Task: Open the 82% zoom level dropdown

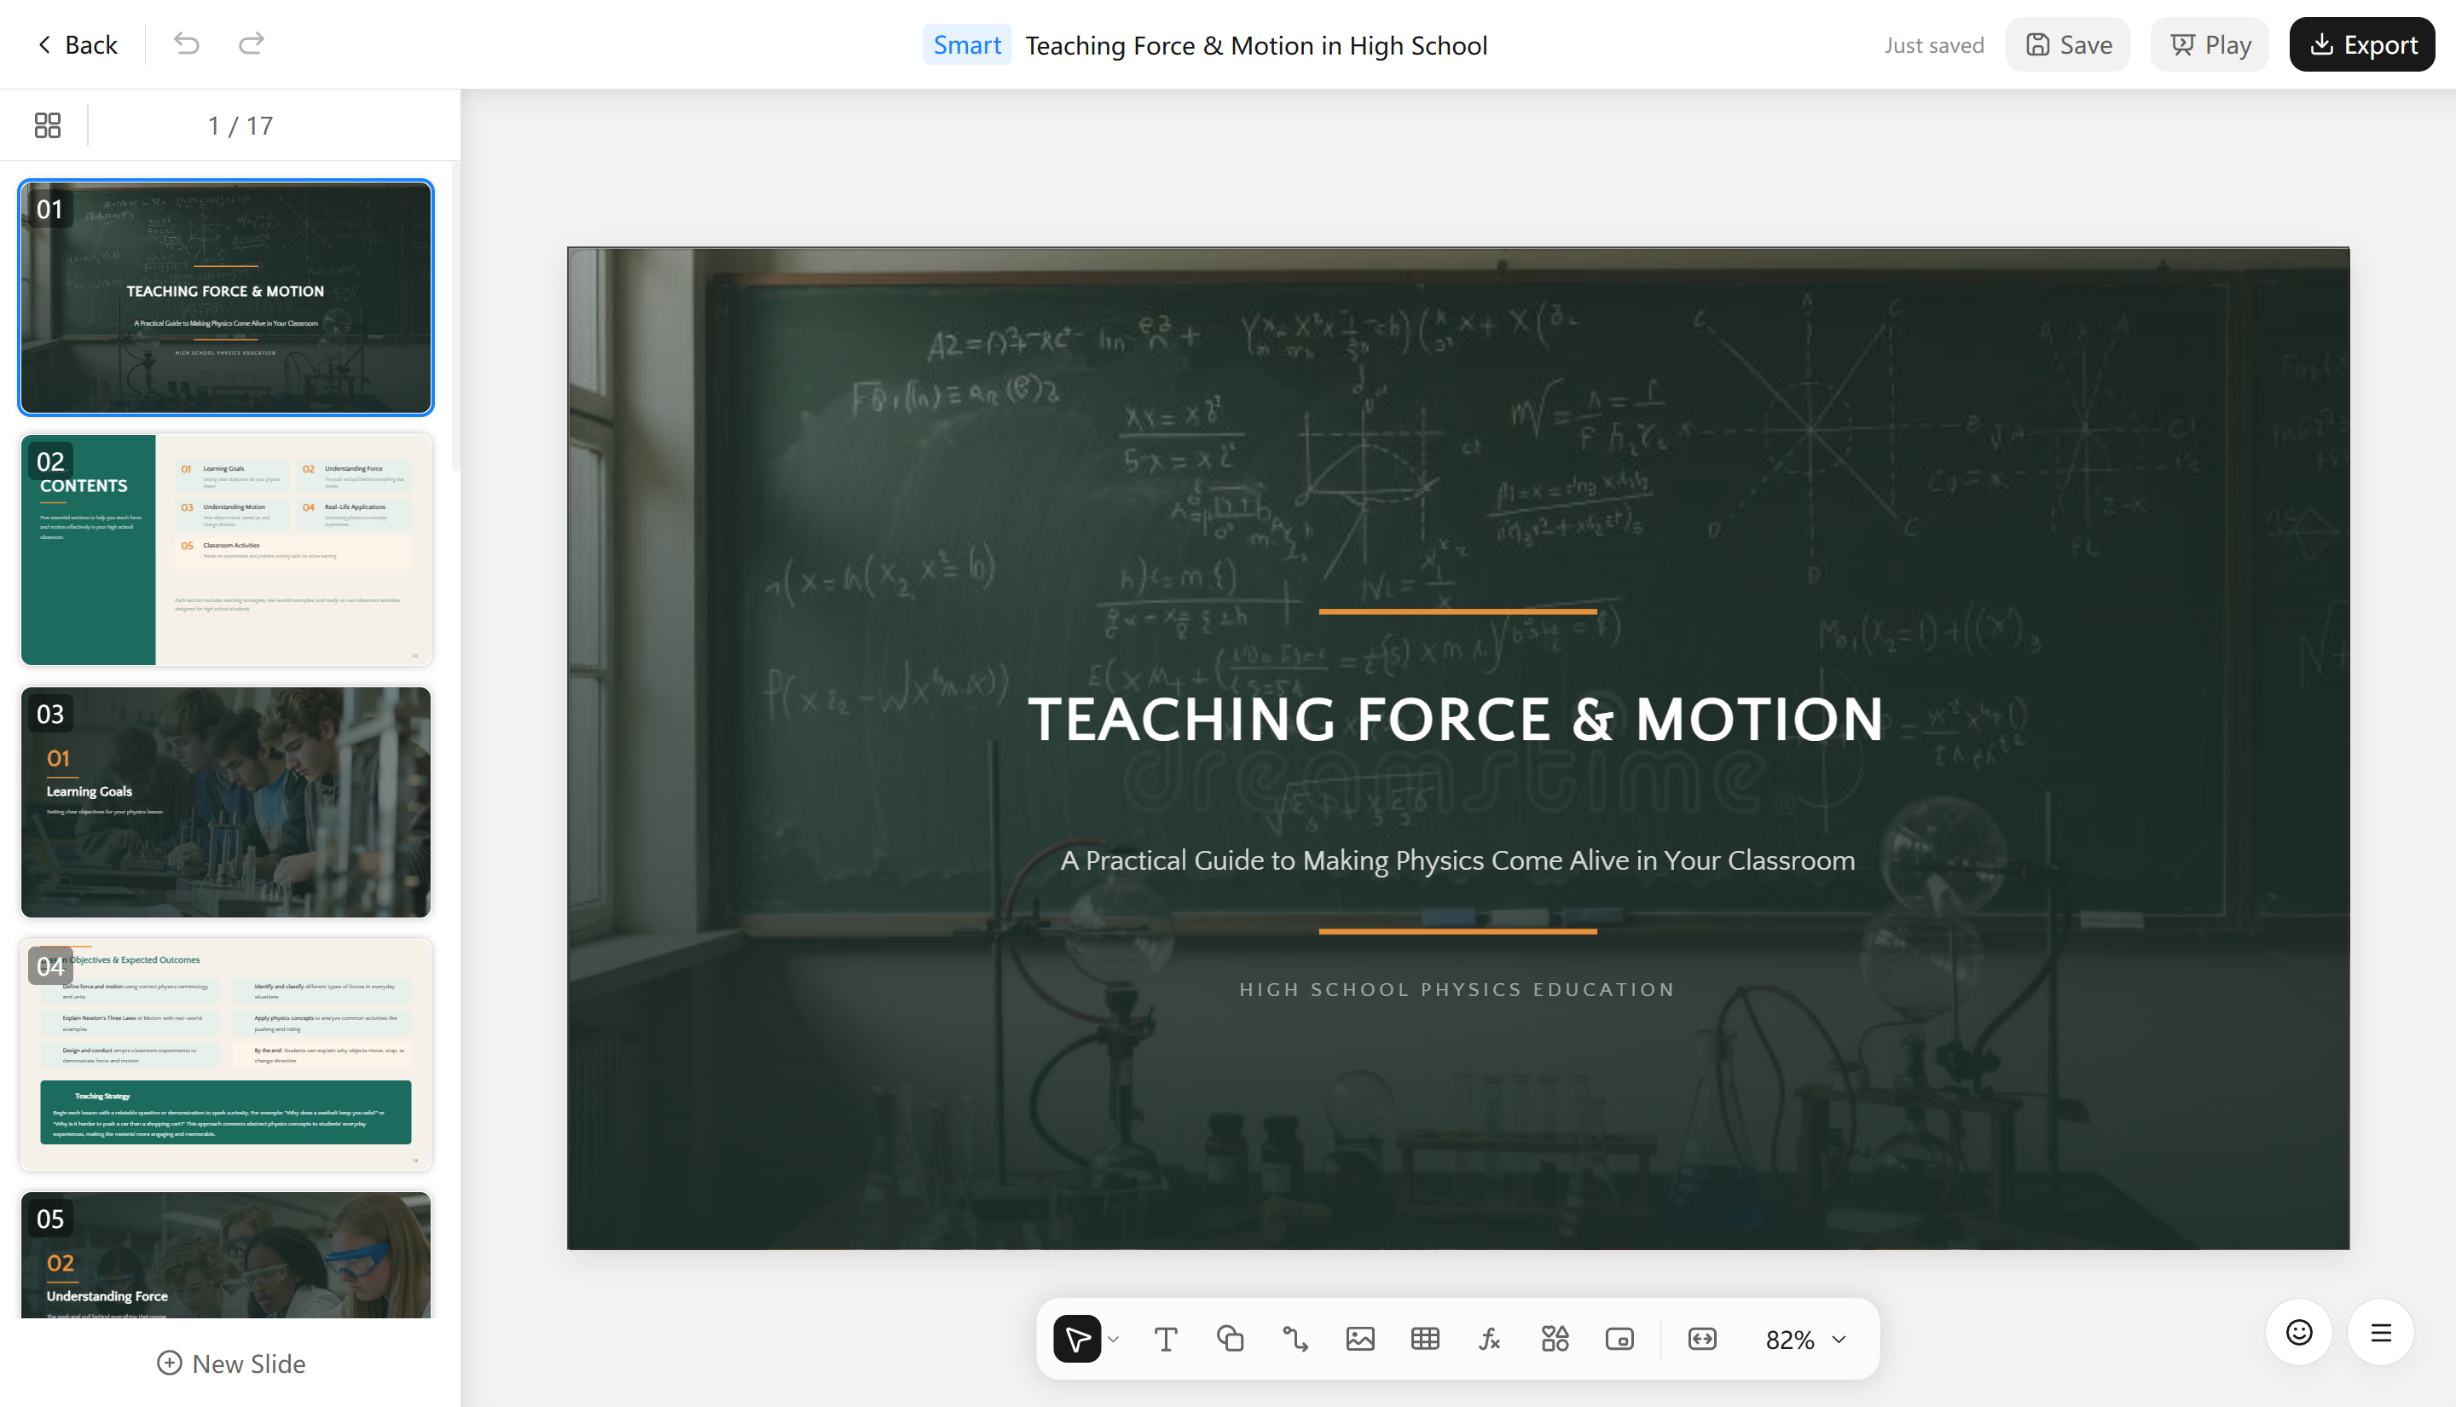Action: pyautogui.click(x=1804, y=1340)
